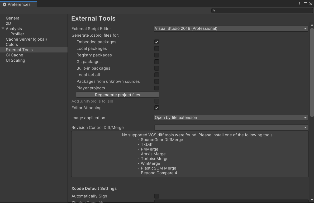Enable Registry packages checkbox
Viewport: 314px width, 203px height.
(x=156, y=55)
